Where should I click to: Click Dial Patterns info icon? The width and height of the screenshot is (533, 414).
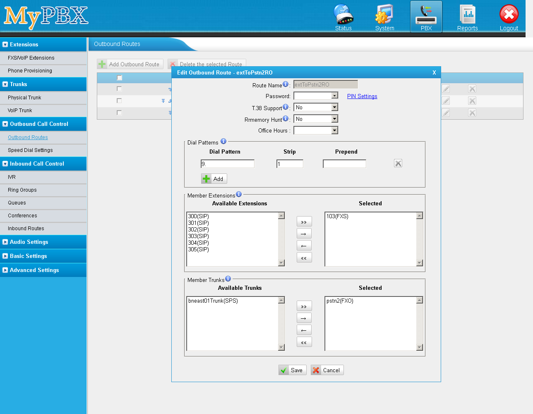(x=223, y=141)
